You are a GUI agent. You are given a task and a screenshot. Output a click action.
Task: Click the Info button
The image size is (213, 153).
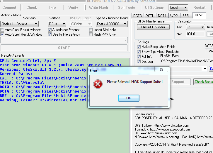tap(52, 8)
